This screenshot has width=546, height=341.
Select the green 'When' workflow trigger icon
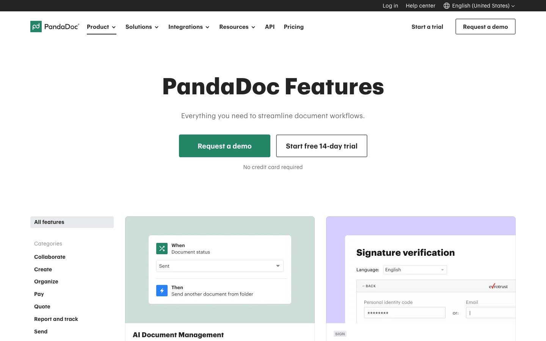(x=162, y=249)
